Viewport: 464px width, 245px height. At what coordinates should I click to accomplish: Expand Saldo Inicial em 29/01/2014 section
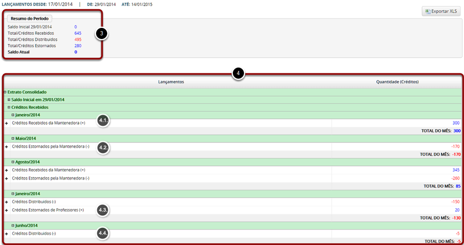[x=9, y=100]
